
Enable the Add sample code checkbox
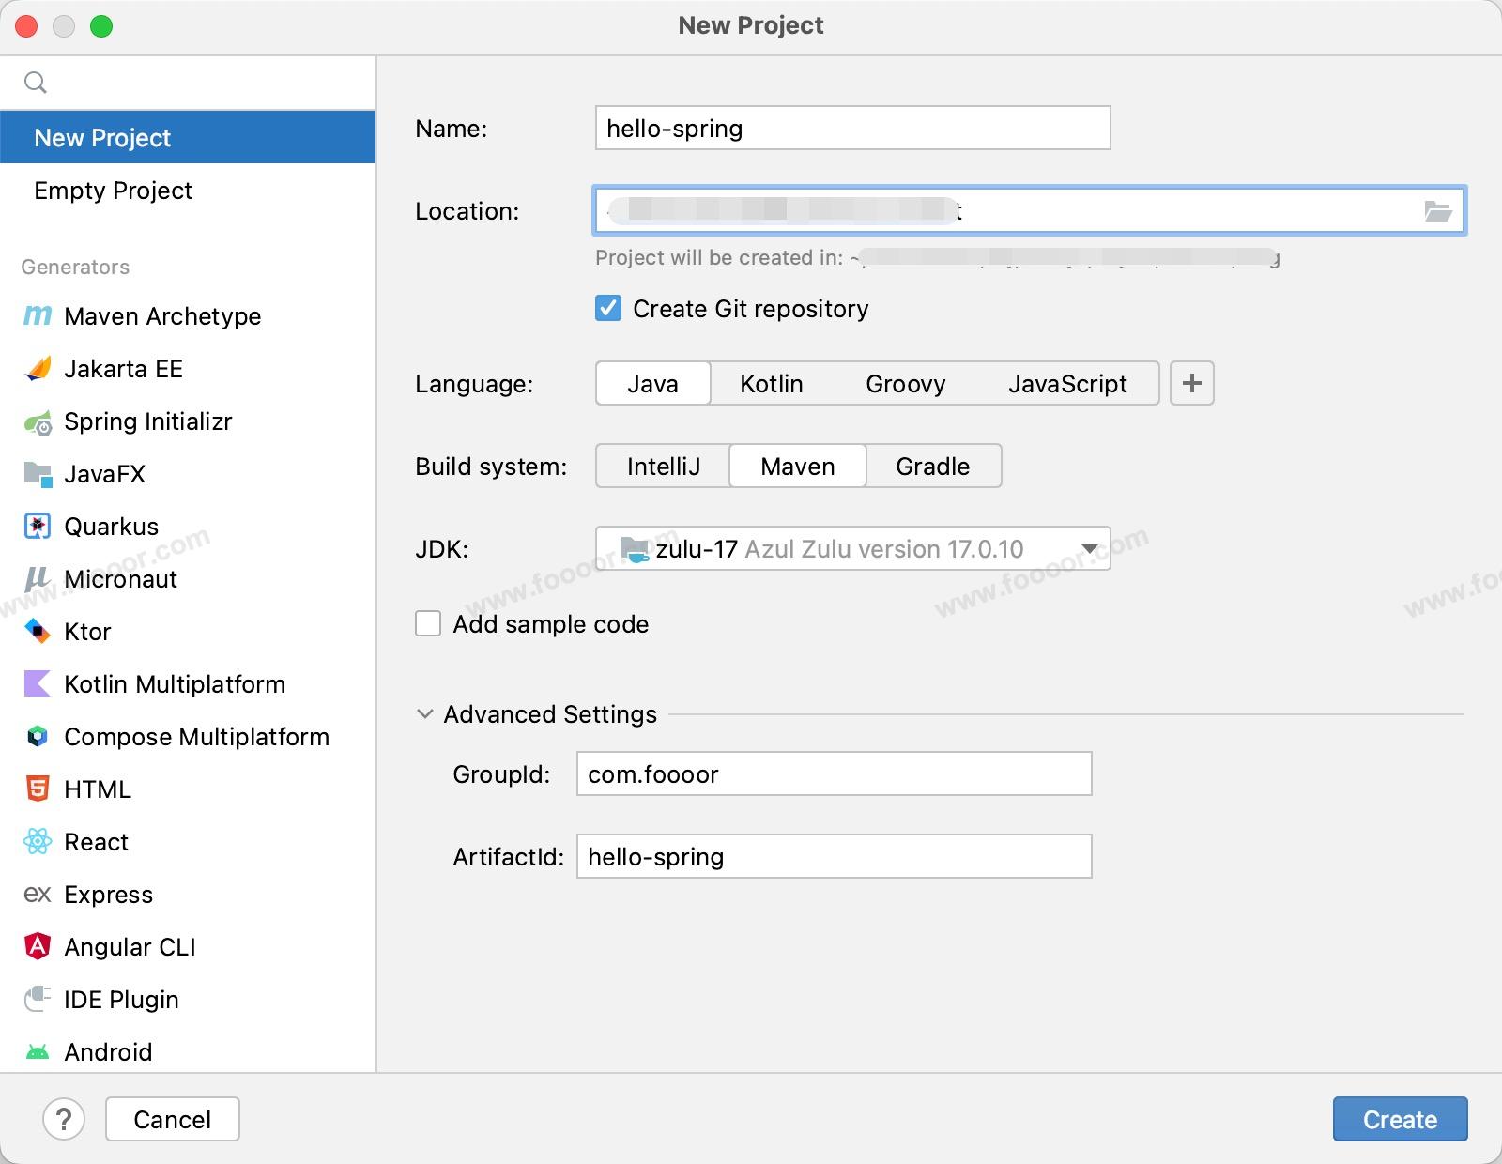tap(428, 624)
